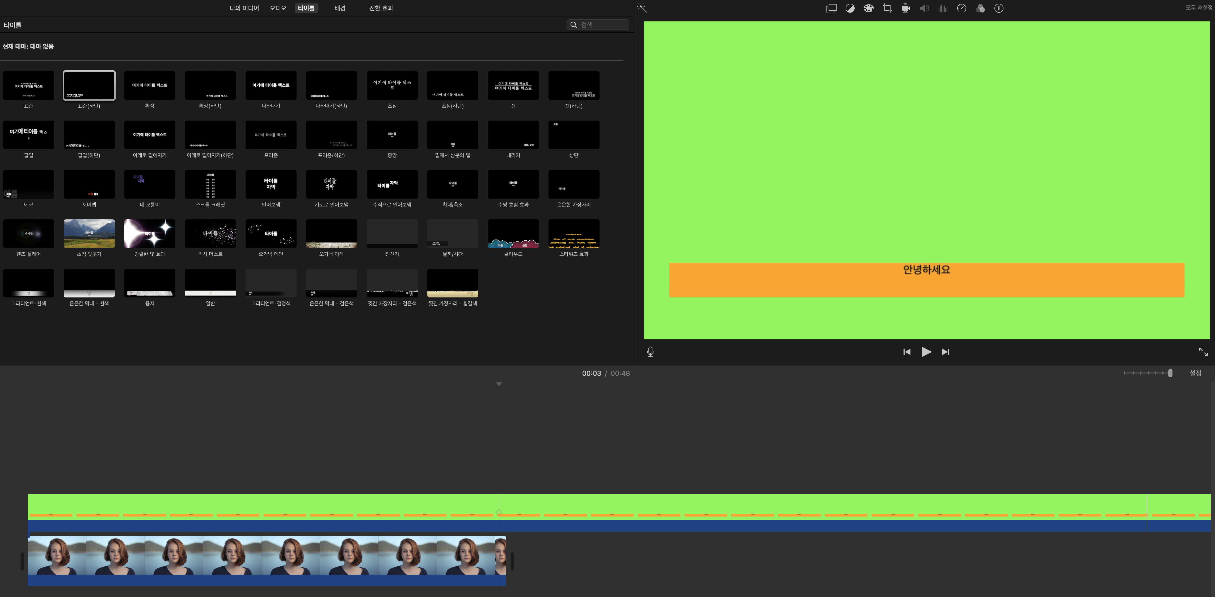Expand viewer to full screen
Viewport: 1215px width, 597px height.
click(x=1203, y=352)
